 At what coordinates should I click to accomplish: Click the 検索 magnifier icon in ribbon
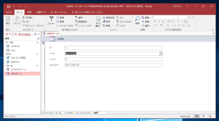[x=137, y=19]
